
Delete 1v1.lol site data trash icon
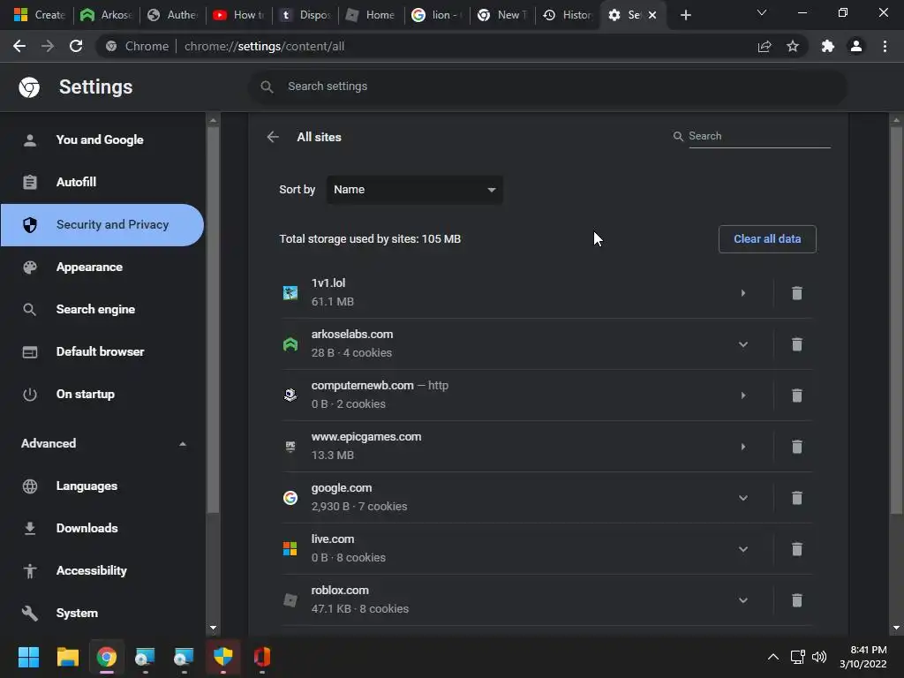797,293
